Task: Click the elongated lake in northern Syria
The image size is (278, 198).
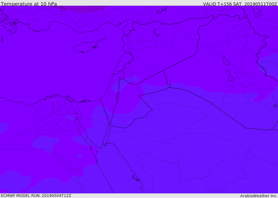Action: (x=156, y=33)
